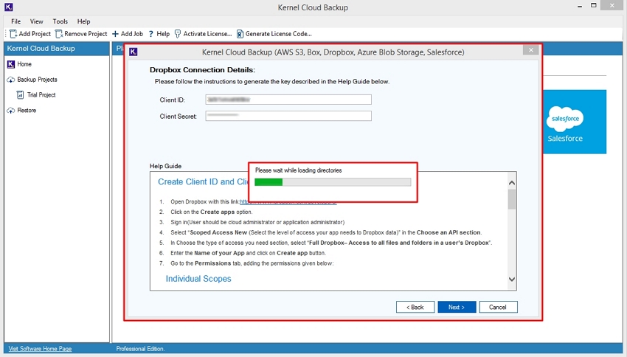Viewport: 627px width, 357px height.
Task: Click the Individual Scopes heading
Action: click(198, 279)
